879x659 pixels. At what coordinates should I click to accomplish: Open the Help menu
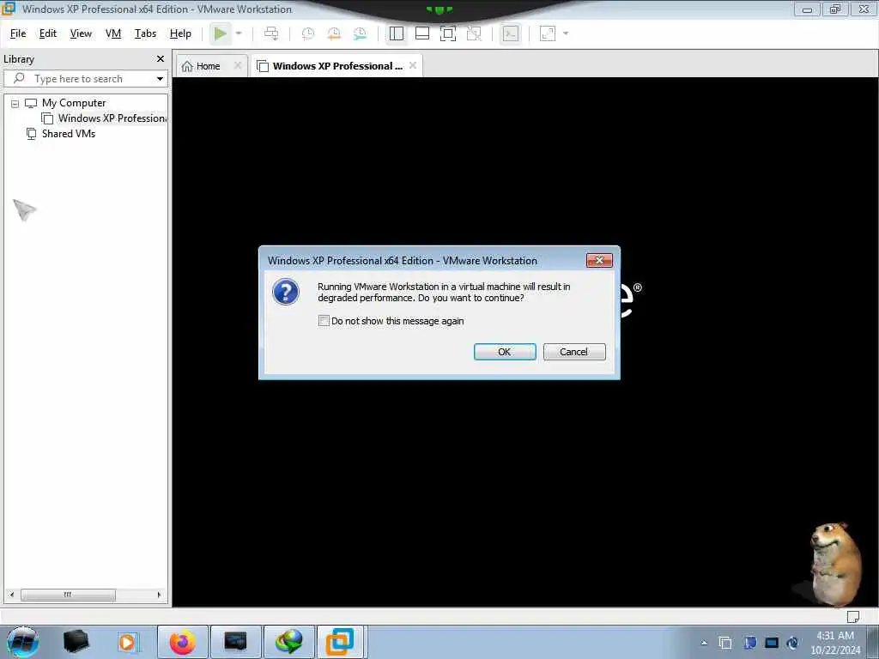tap(180, 33)
